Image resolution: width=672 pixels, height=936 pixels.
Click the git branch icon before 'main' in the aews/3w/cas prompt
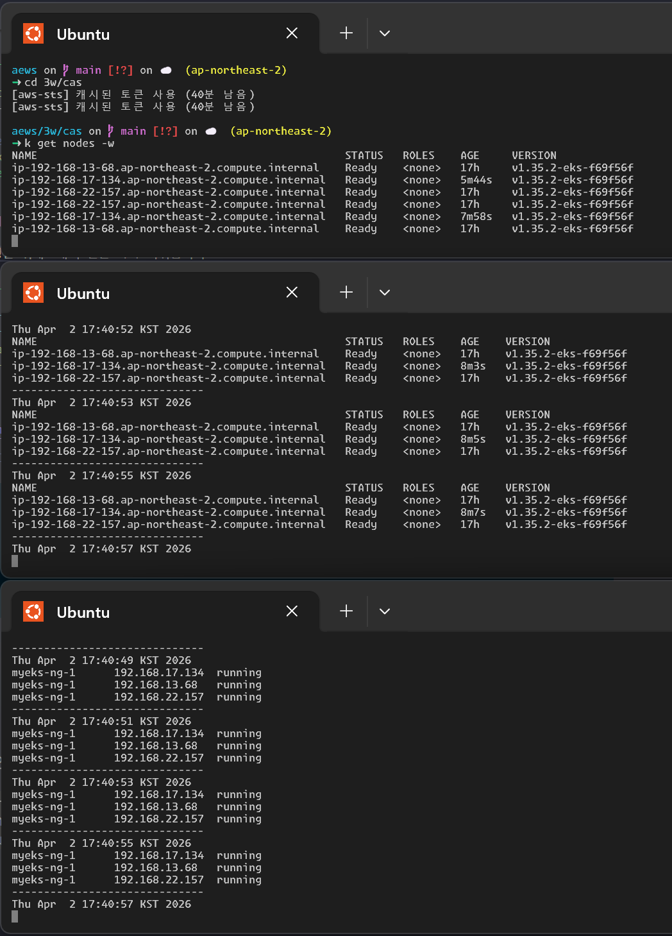[111, 131]
